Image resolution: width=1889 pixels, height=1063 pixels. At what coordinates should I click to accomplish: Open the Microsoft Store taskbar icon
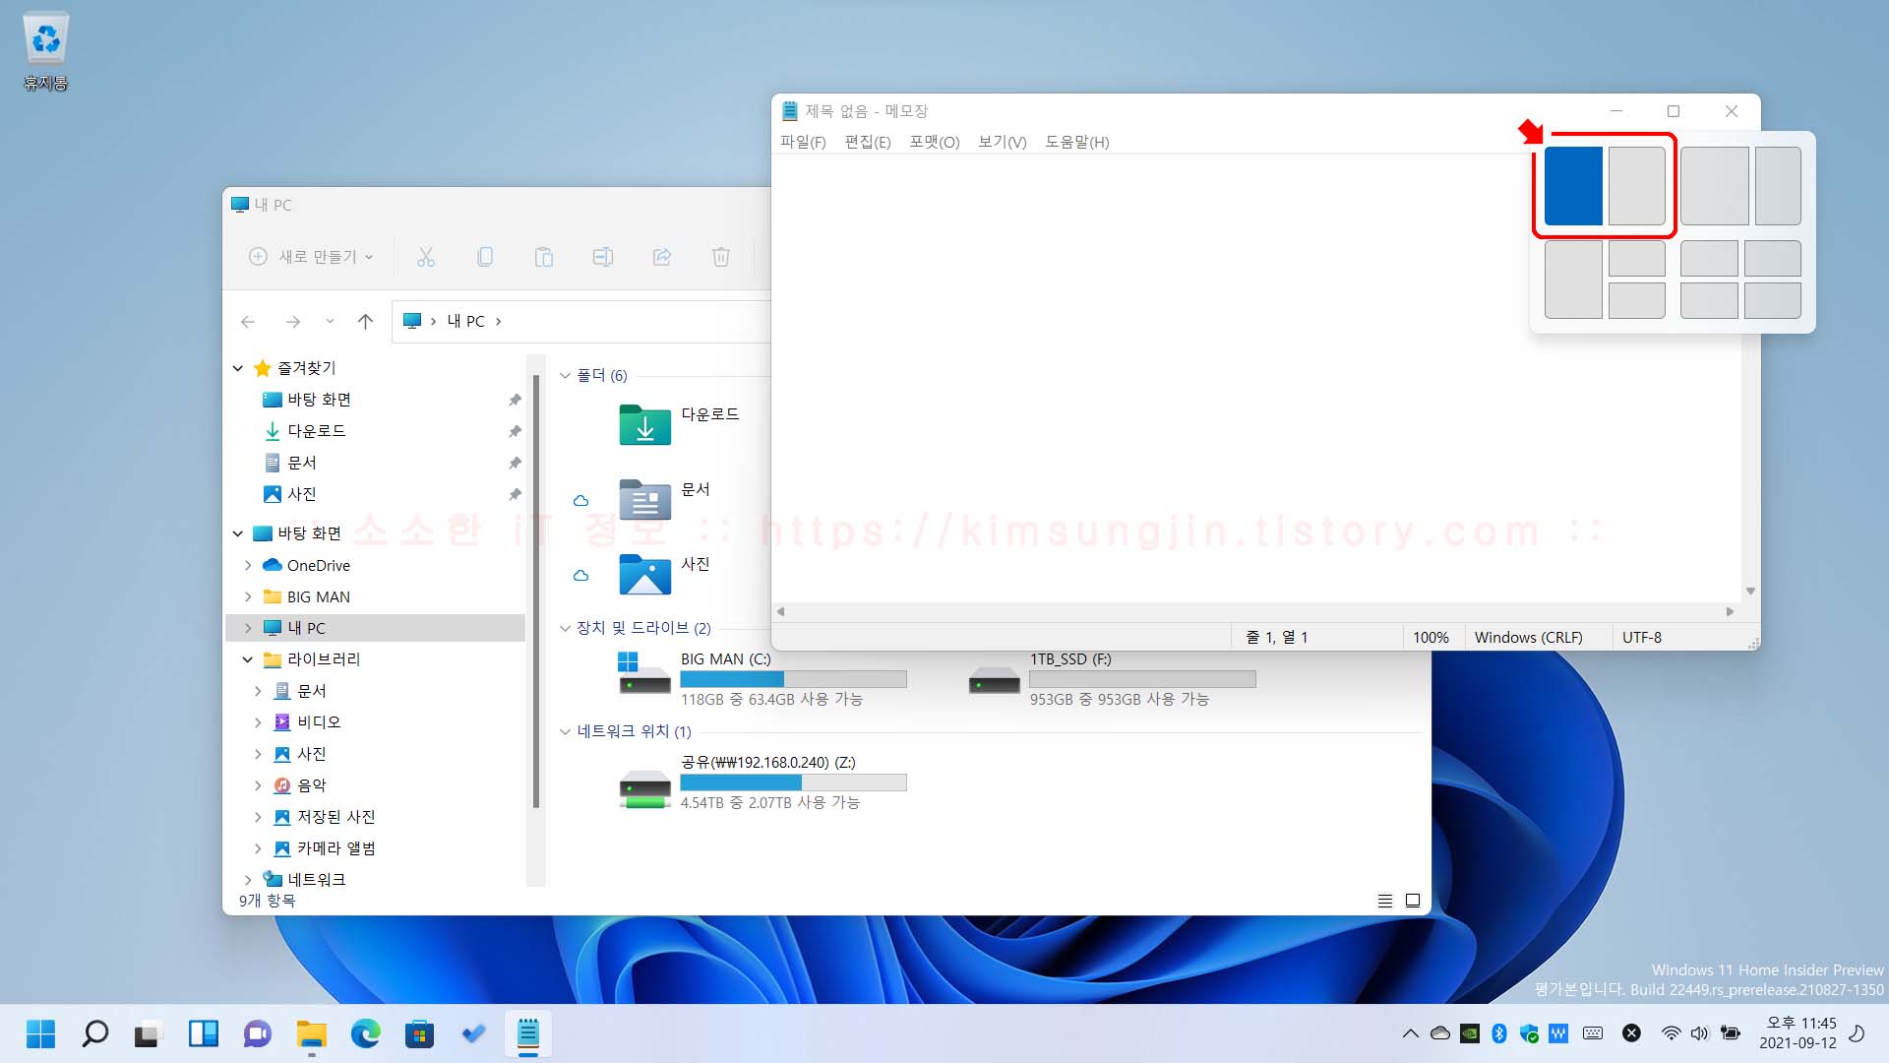pos(420,1033)
